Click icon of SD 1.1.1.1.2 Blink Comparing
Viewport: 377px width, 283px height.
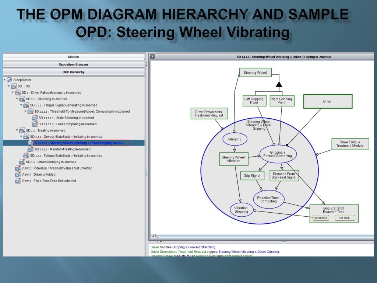[35, 124]
